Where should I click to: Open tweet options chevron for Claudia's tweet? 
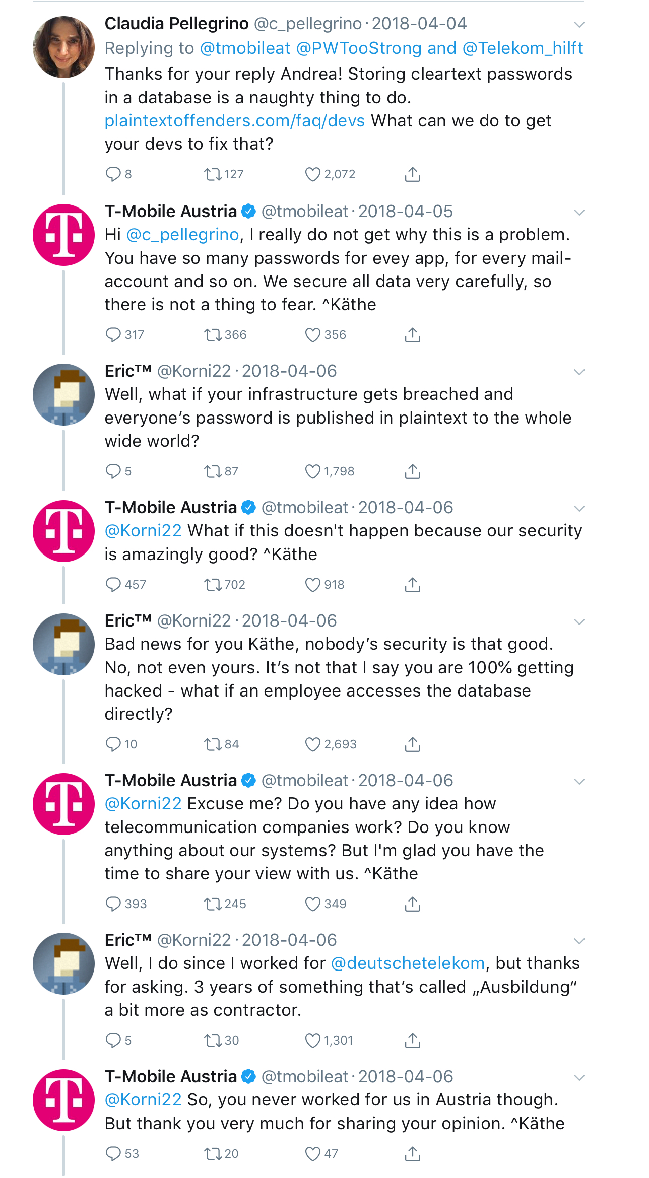[x=579, y=25]
